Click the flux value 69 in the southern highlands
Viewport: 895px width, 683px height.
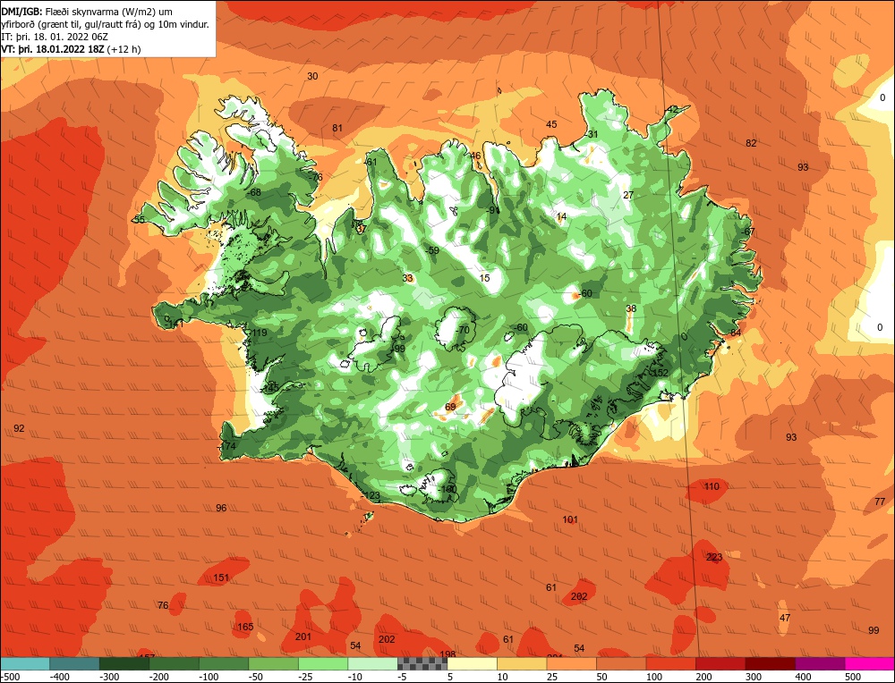point(450,407)
